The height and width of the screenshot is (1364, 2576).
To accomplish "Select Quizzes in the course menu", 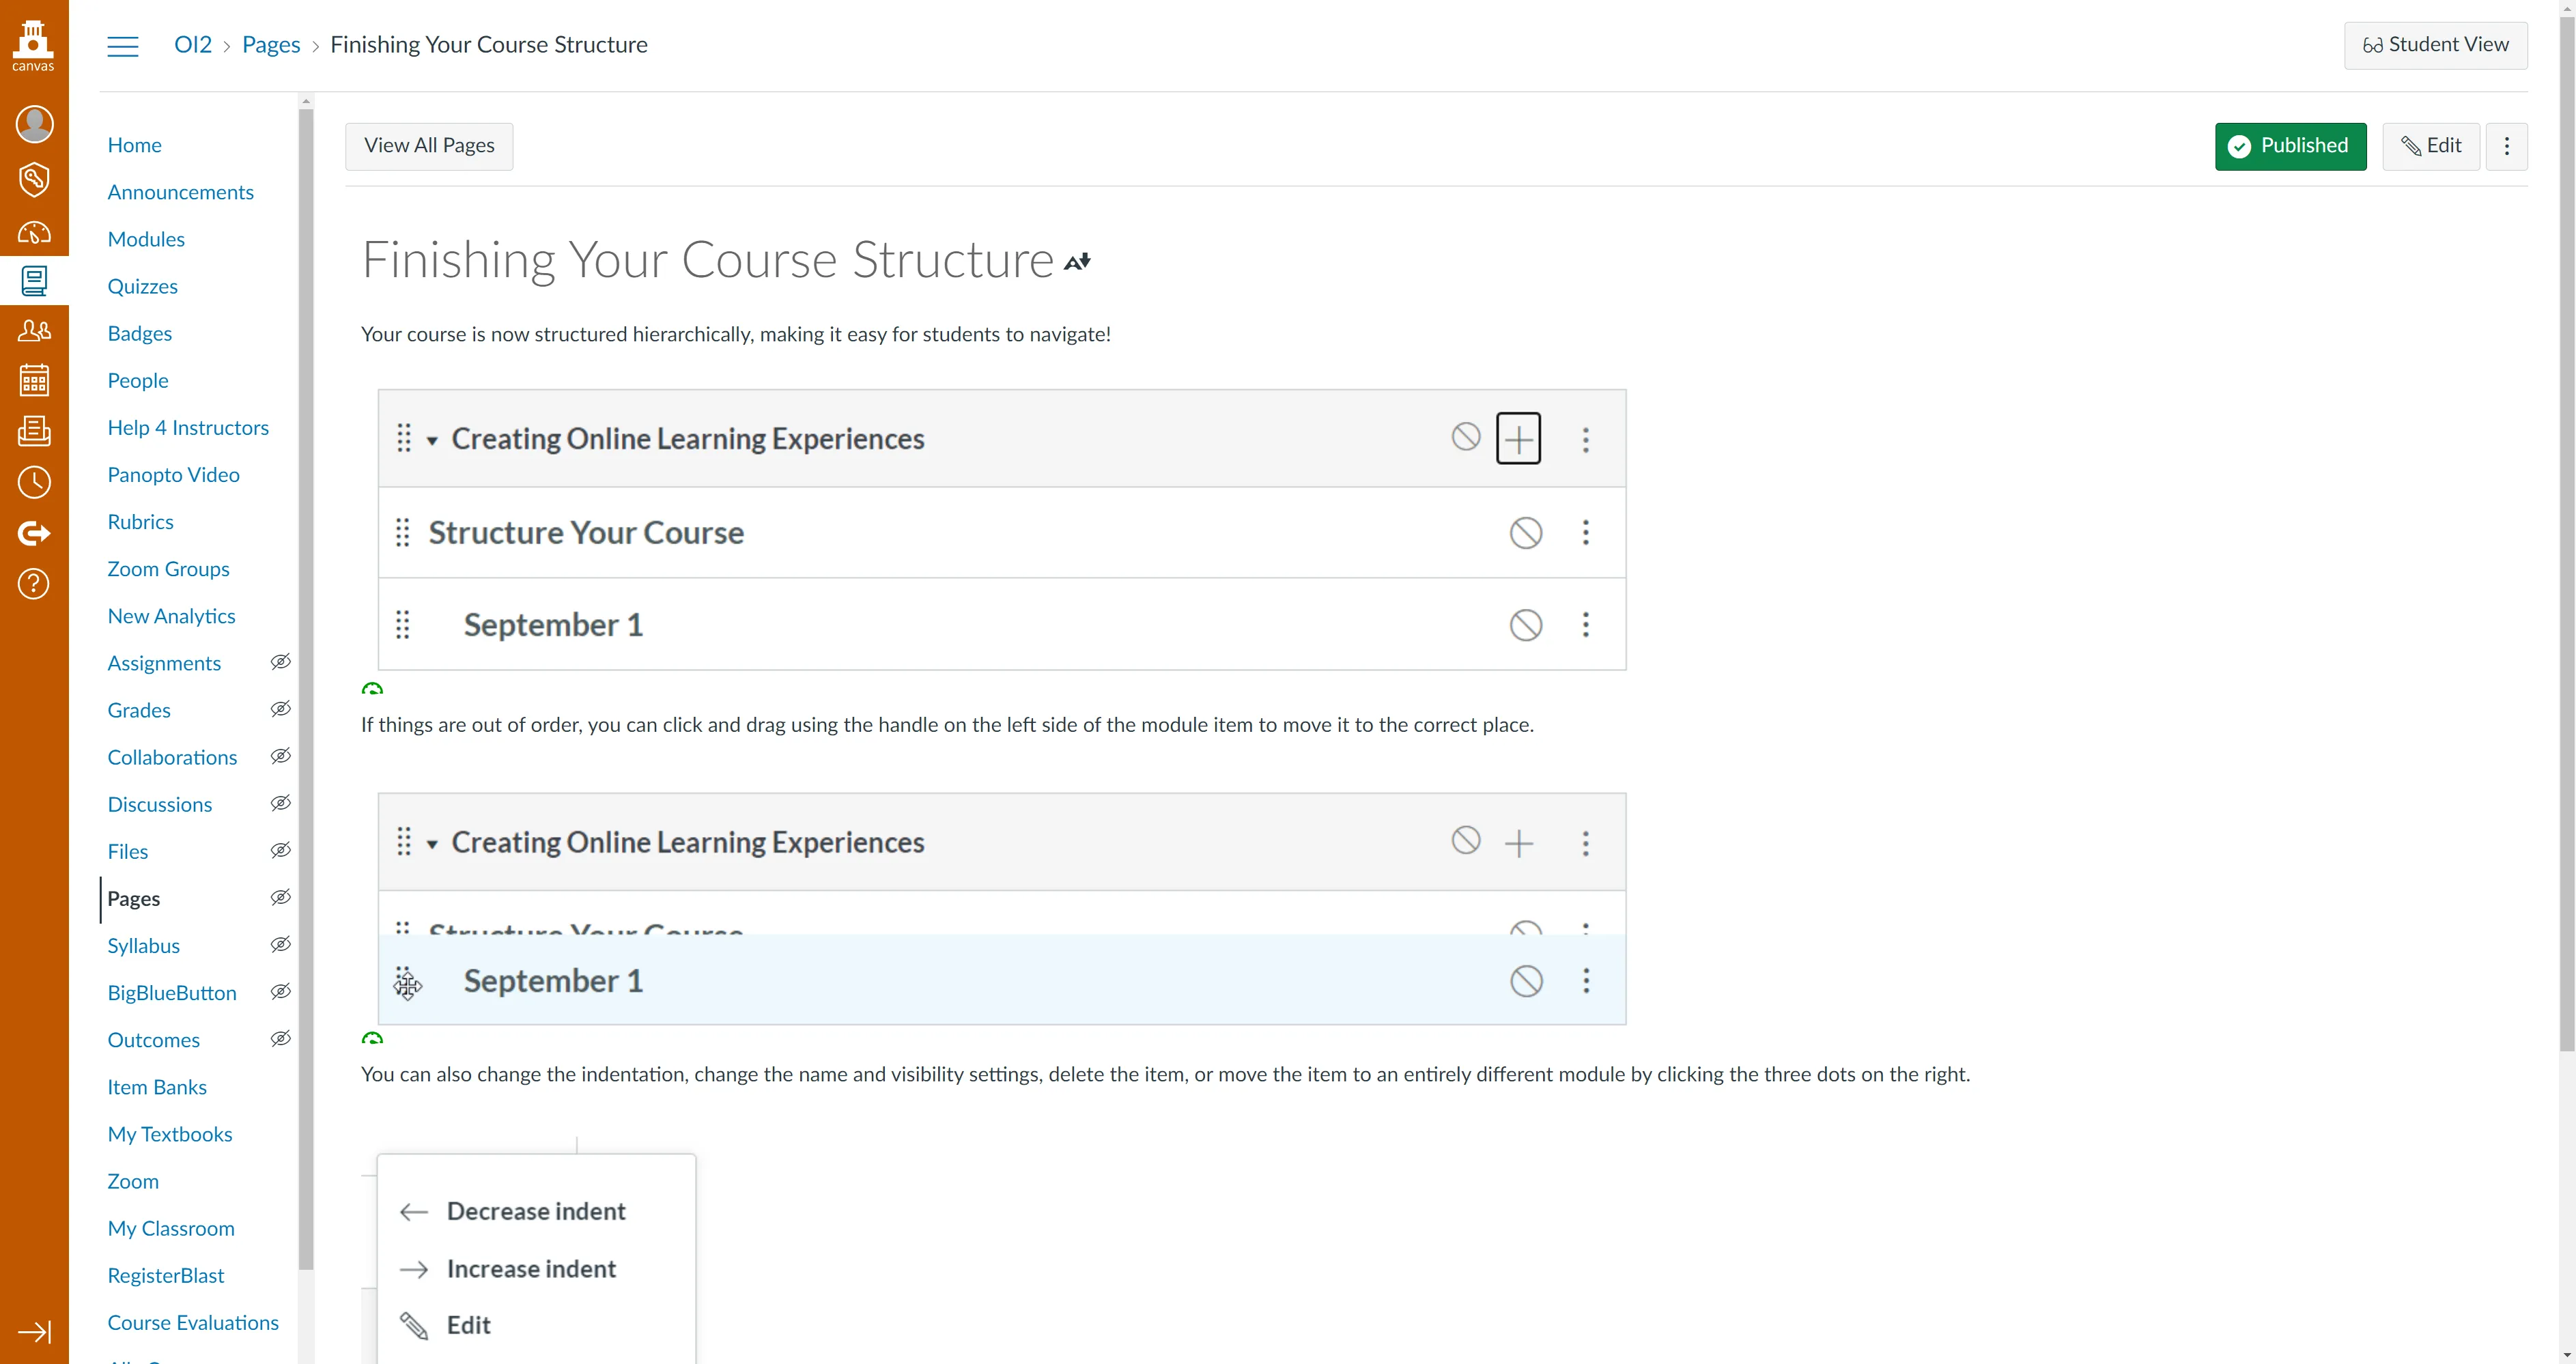I will tap(143, 286).
